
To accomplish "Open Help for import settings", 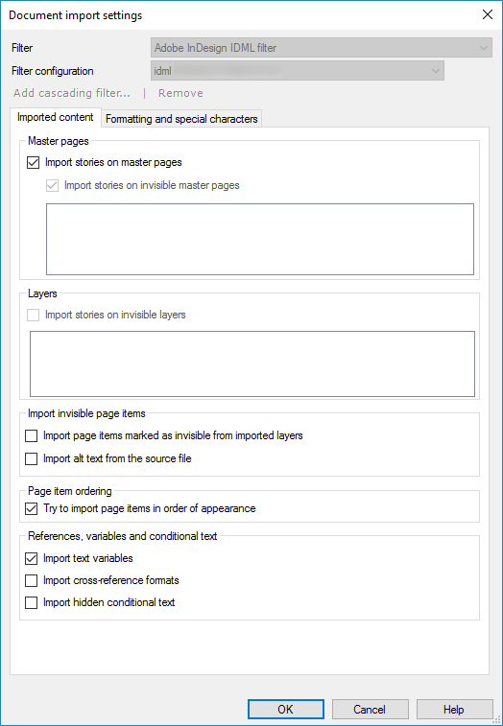I will (x=454, y=710).
